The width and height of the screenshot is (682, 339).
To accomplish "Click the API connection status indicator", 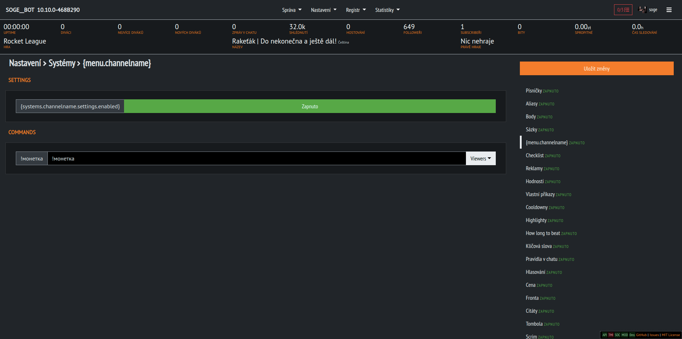I will point(604,335).
